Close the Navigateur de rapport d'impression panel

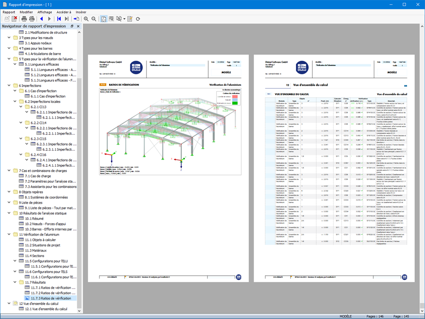[78, 26]
